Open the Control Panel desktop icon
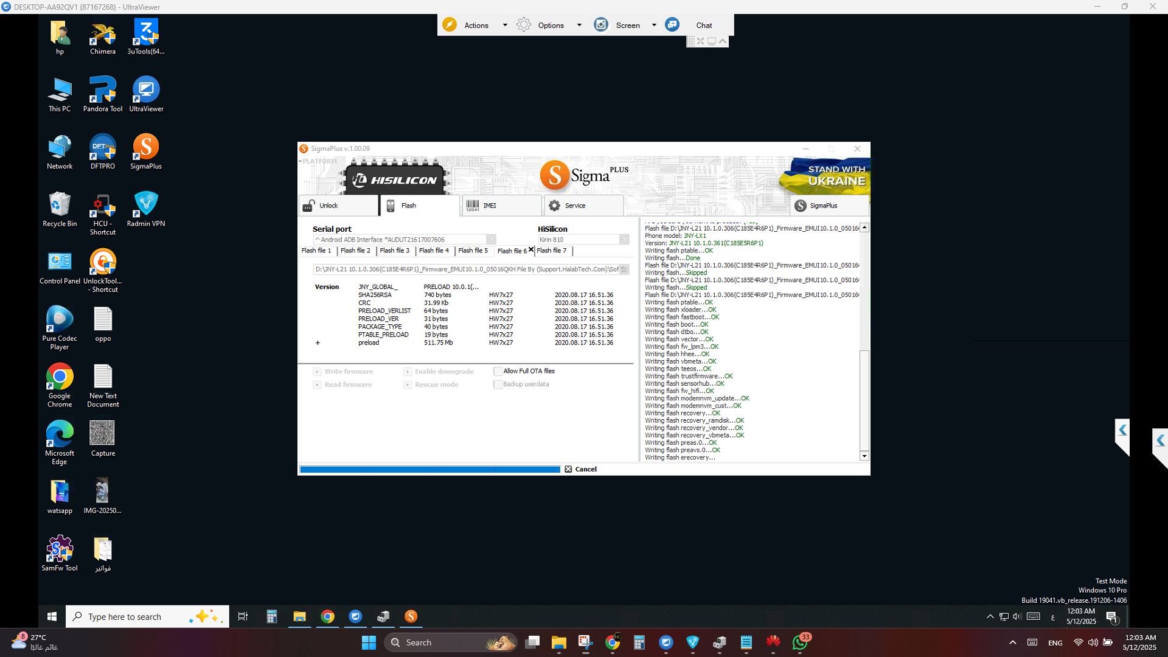 (60, 266)
